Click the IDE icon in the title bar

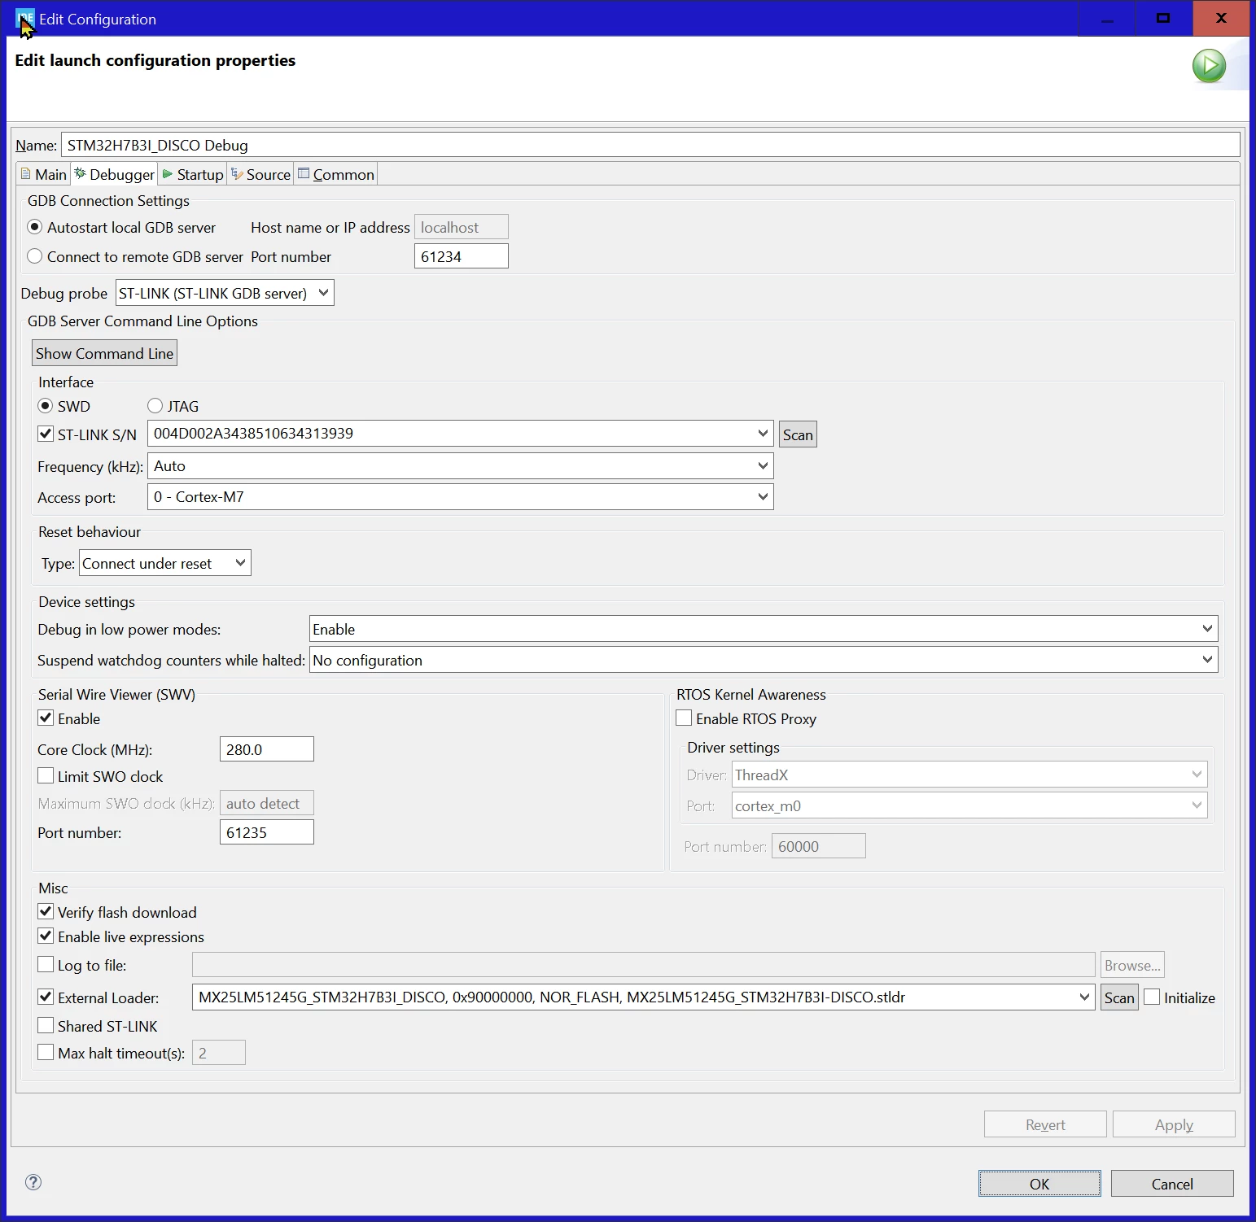point(24,19)
